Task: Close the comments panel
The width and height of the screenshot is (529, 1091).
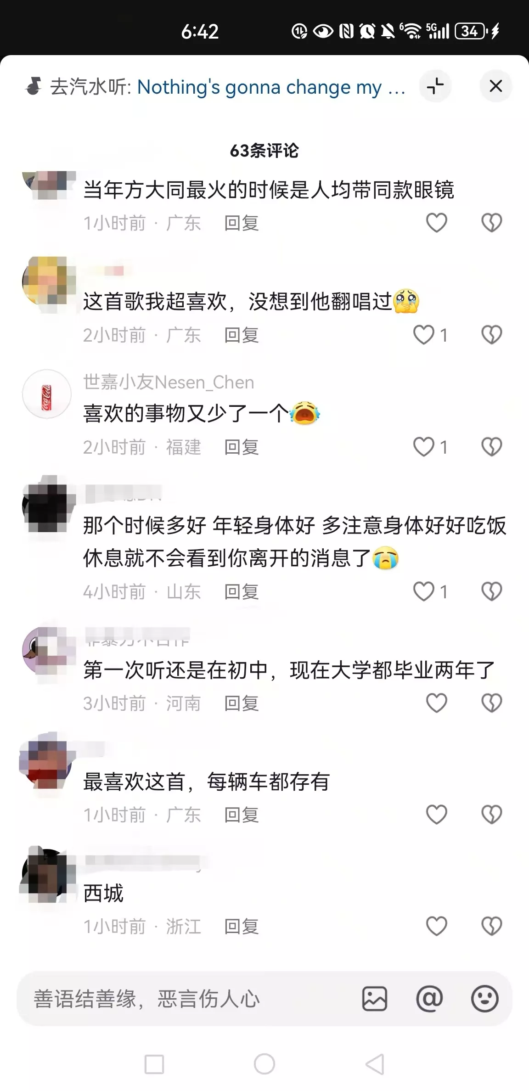Action: click(496, 86)
